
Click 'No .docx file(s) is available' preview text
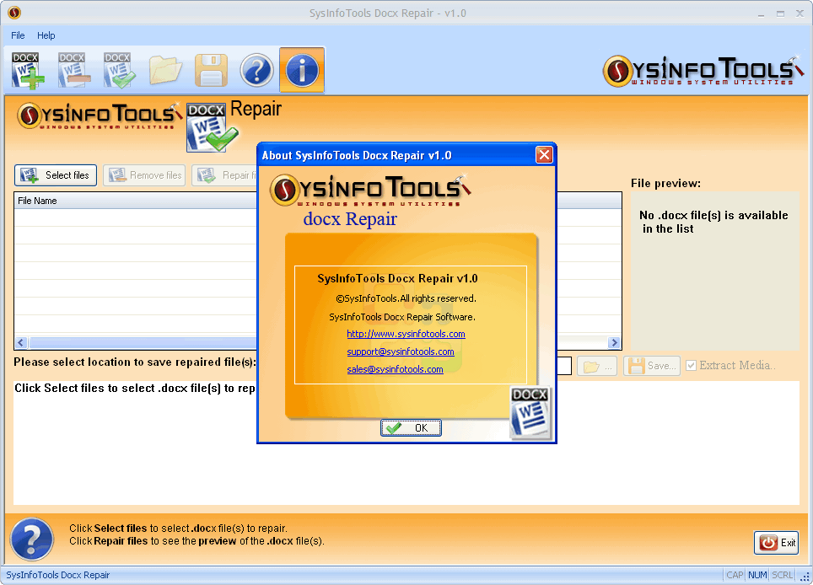click(x=713, y=215)
